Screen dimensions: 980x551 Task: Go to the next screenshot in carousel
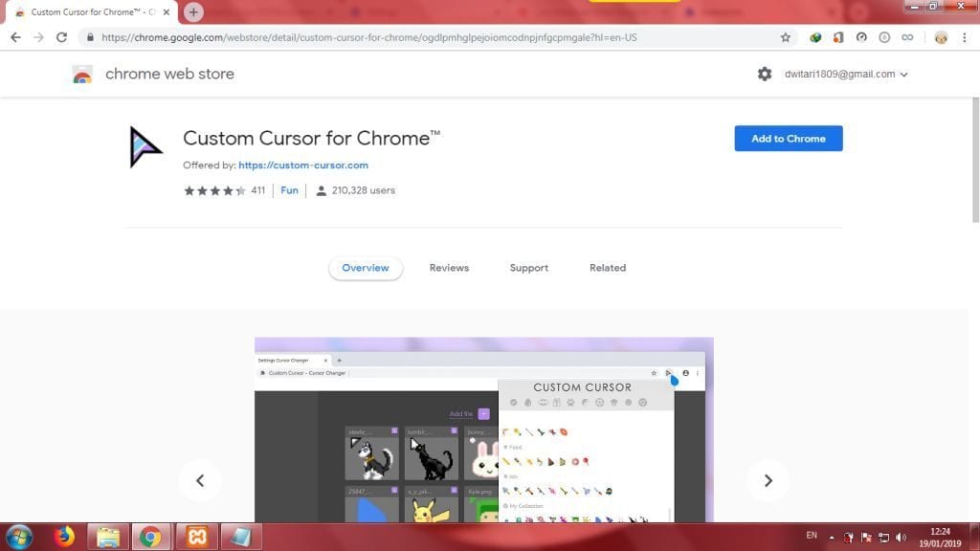click(x=768, y=481)
